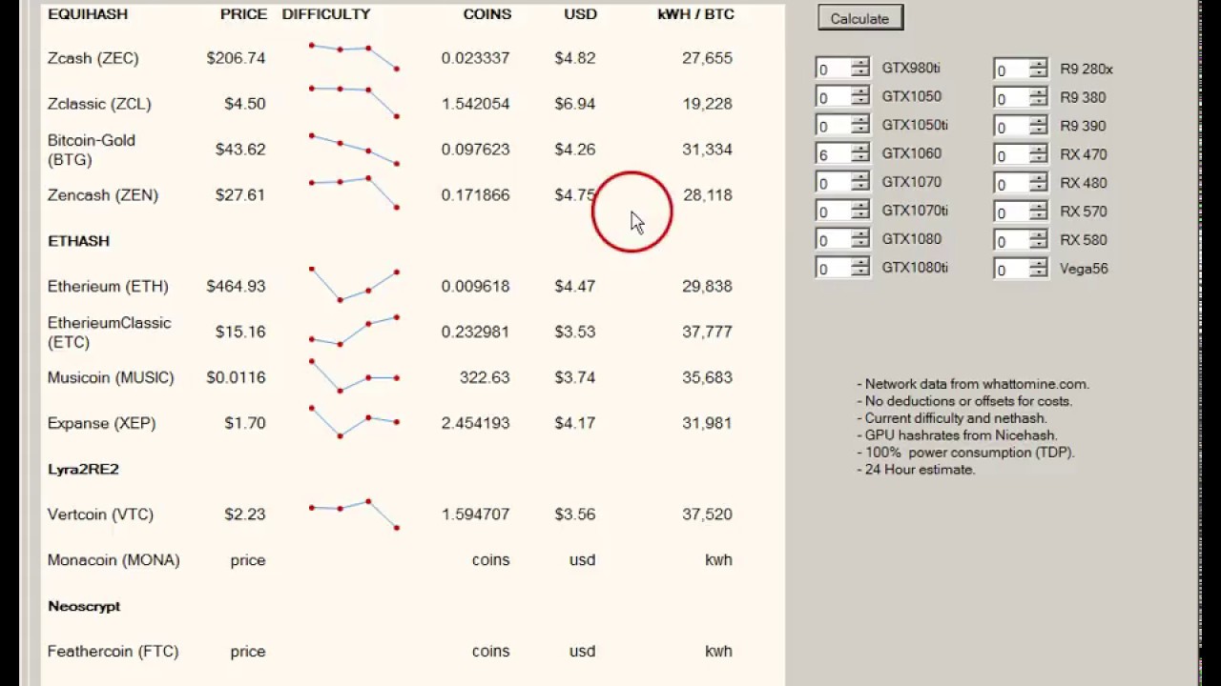Click the Musicoin price $0.0116
The width and height of the screenshot is (1221, 686).
coord(236,378)
